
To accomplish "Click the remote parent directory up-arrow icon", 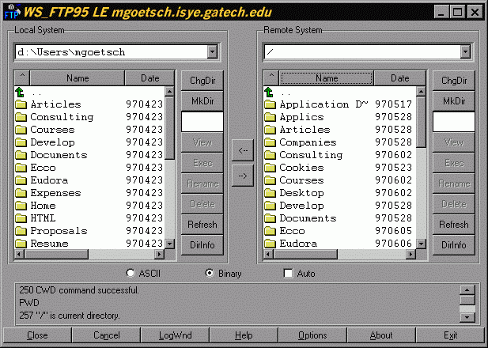I will tap(270, 92).
